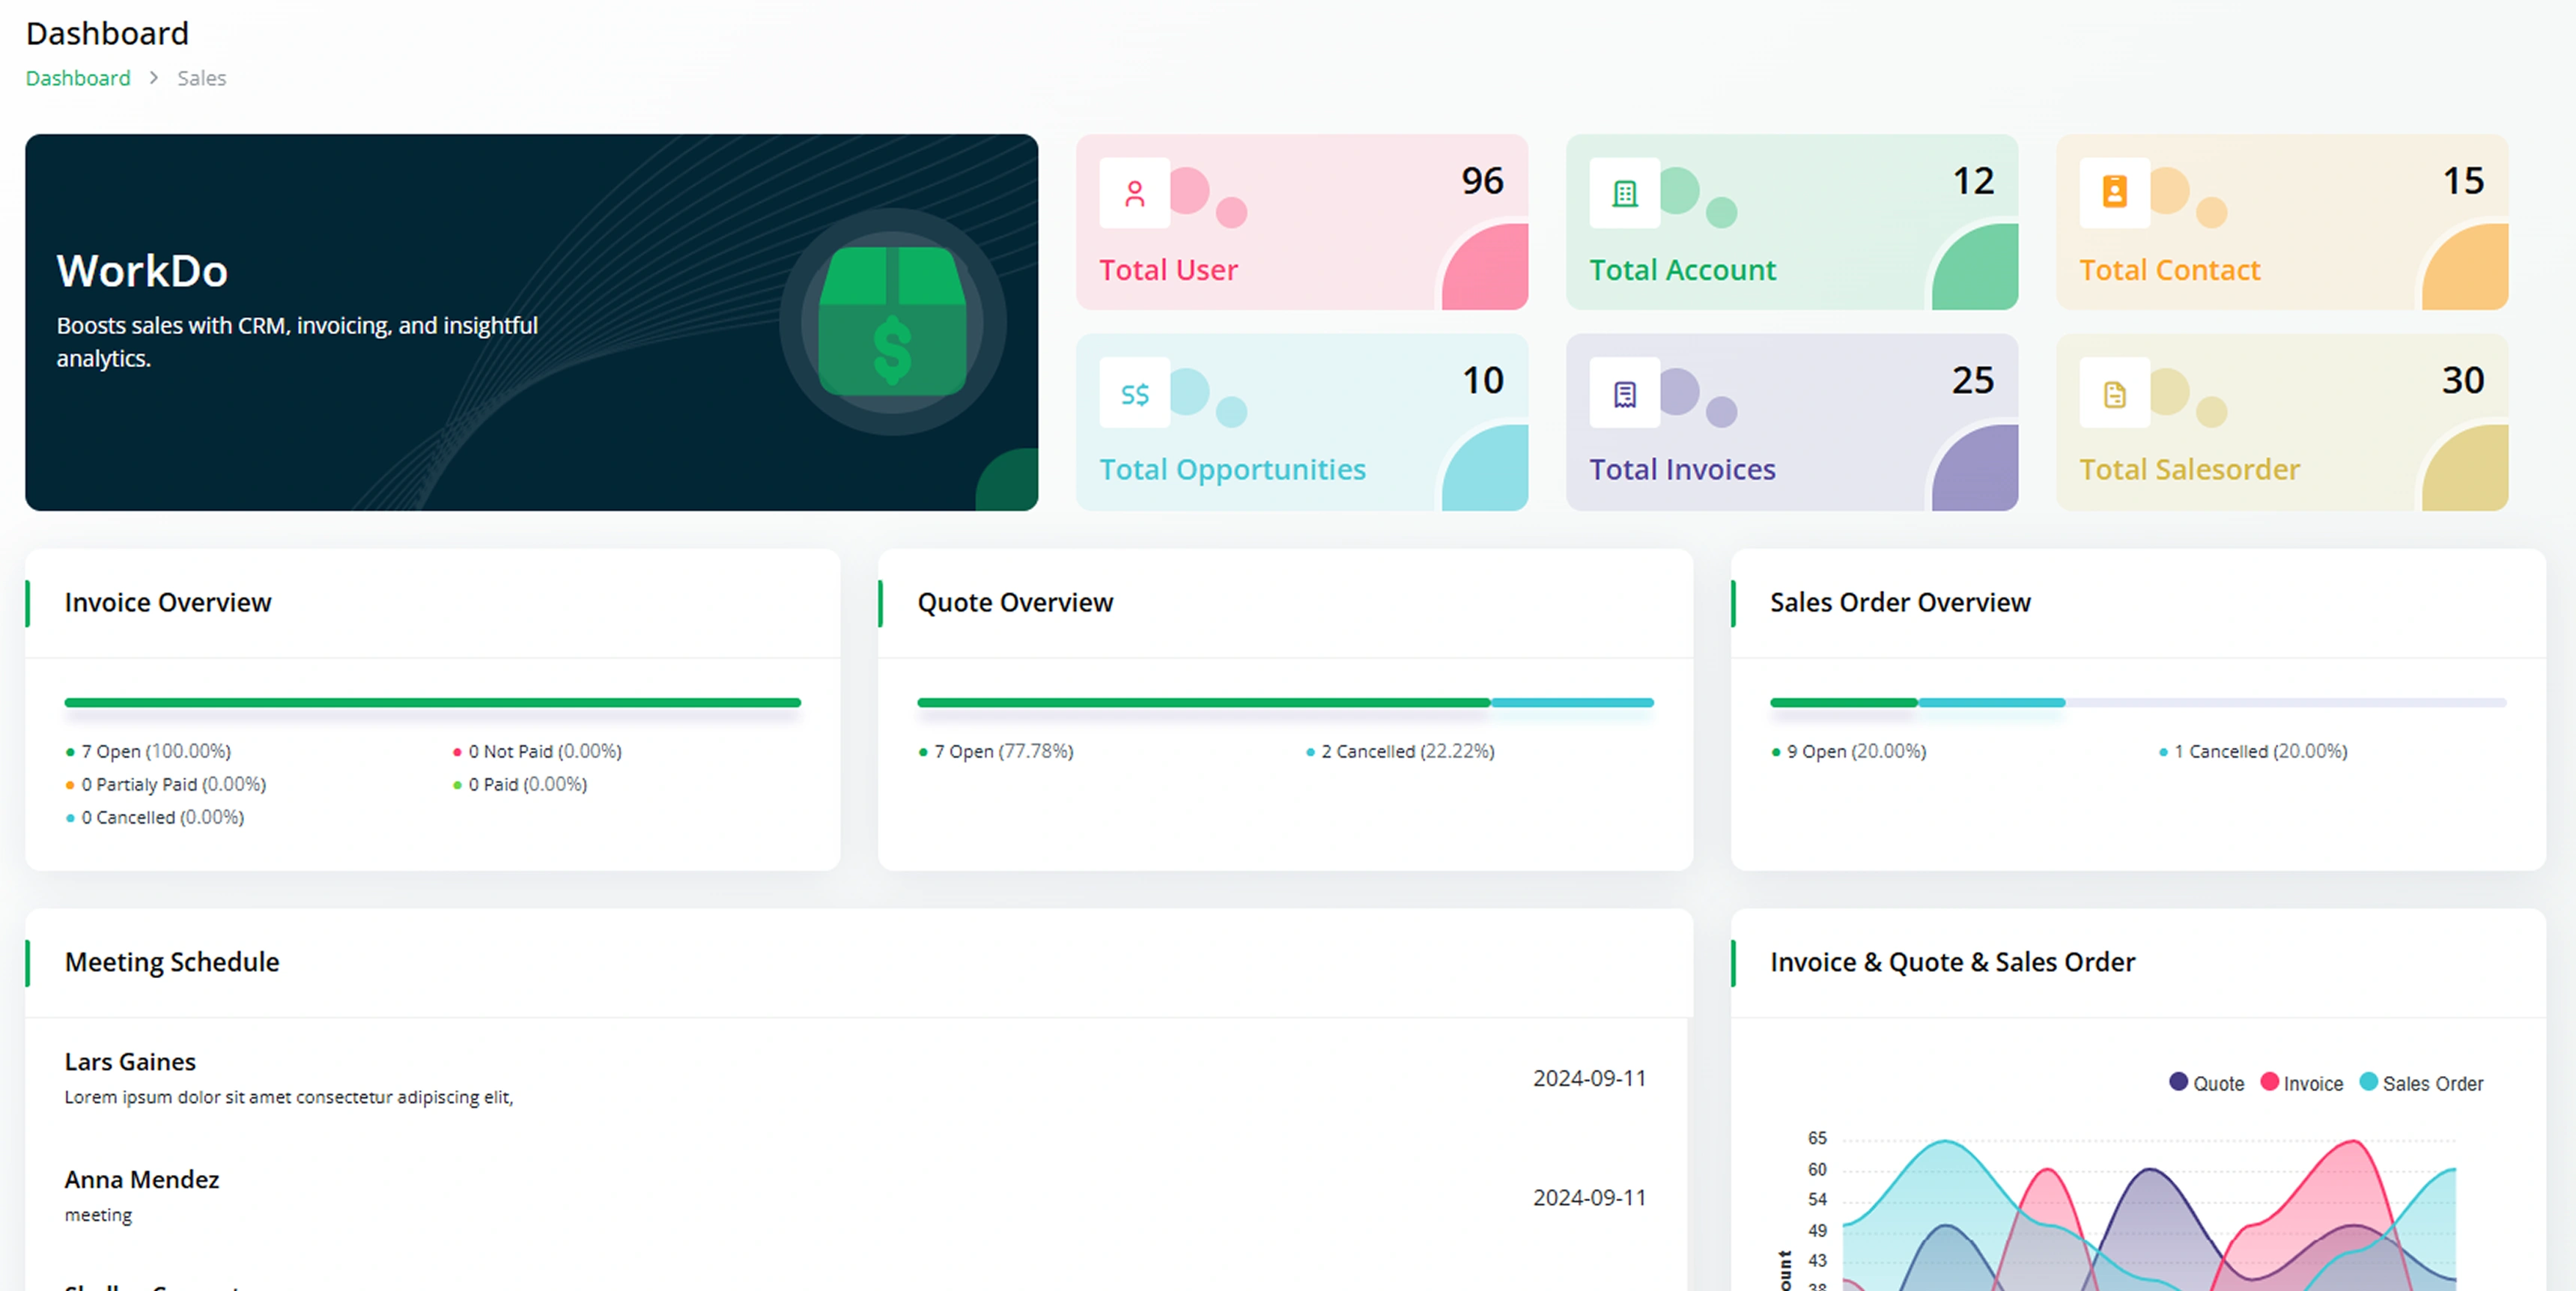Open the Dashboard breadcrumb link
The image size is (2576, 1291).
78,78
